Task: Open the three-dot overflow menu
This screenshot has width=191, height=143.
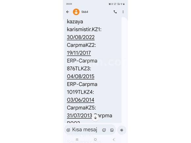Action: (x=123, y=12)
